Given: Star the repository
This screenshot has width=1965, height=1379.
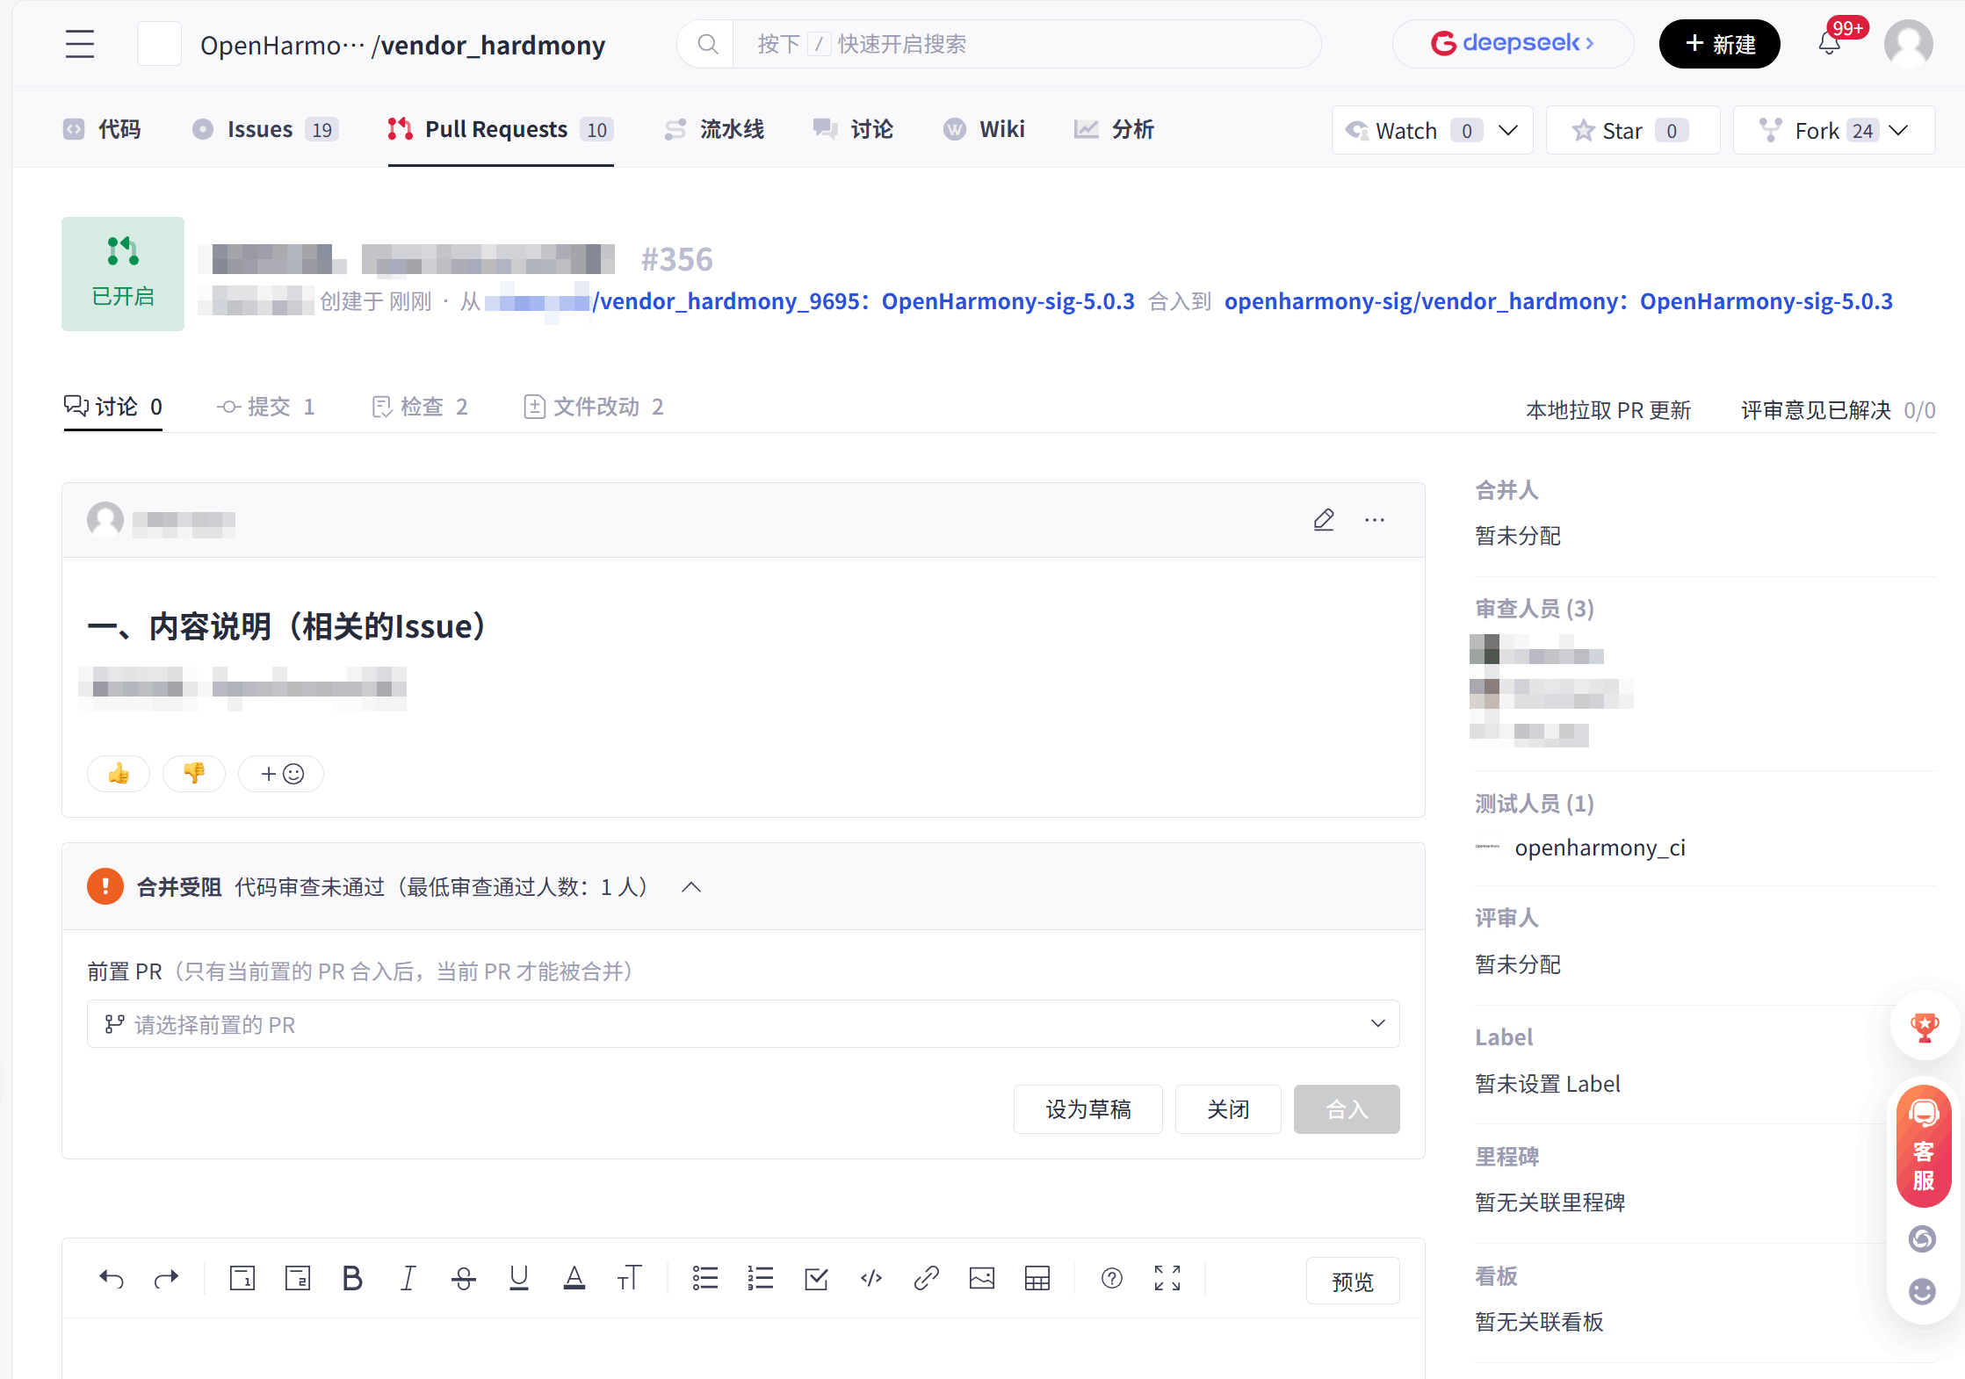Looking at the screenshot, I should pyautogui.click(x=1632, y=131).
